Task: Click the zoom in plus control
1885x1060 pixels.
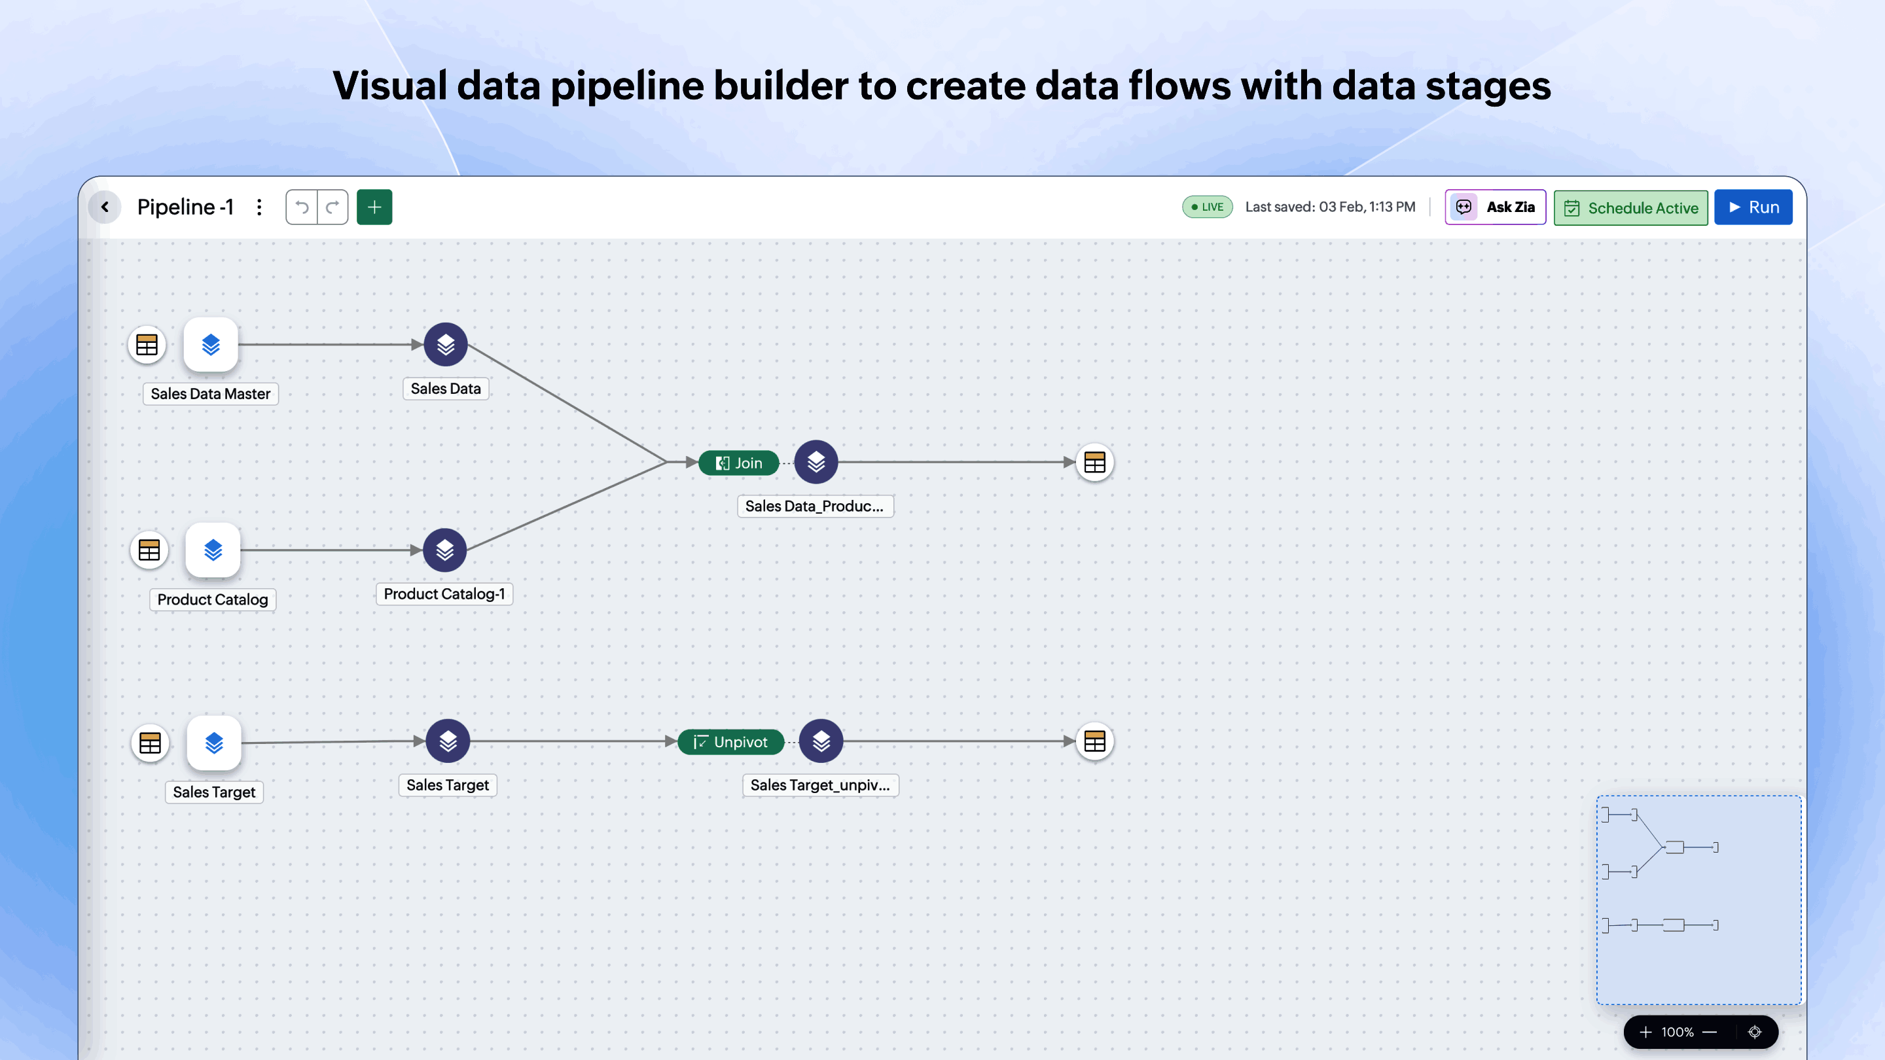Action: [x=1645, y=1031]
